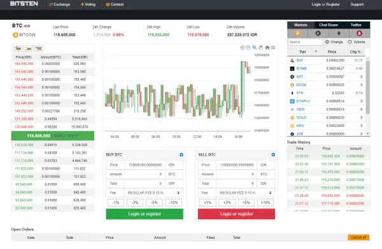Viewport: 382px width, 249px height.
Task: Click Login or Register in header
Action: pyautogui.click(x=325, y=4)
